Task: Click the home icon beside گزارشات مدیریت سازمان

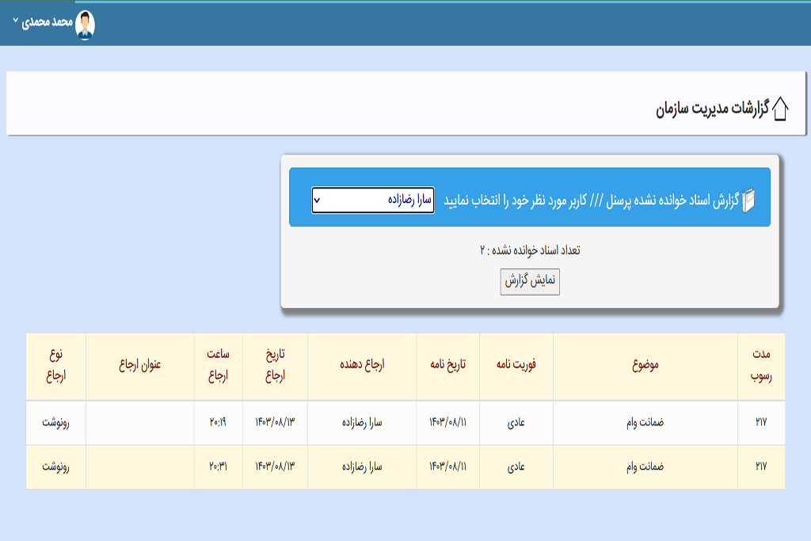Action: (780, 109)
